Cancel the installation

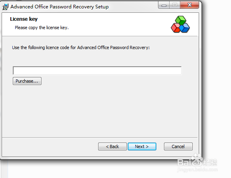(x=178, y=146)
